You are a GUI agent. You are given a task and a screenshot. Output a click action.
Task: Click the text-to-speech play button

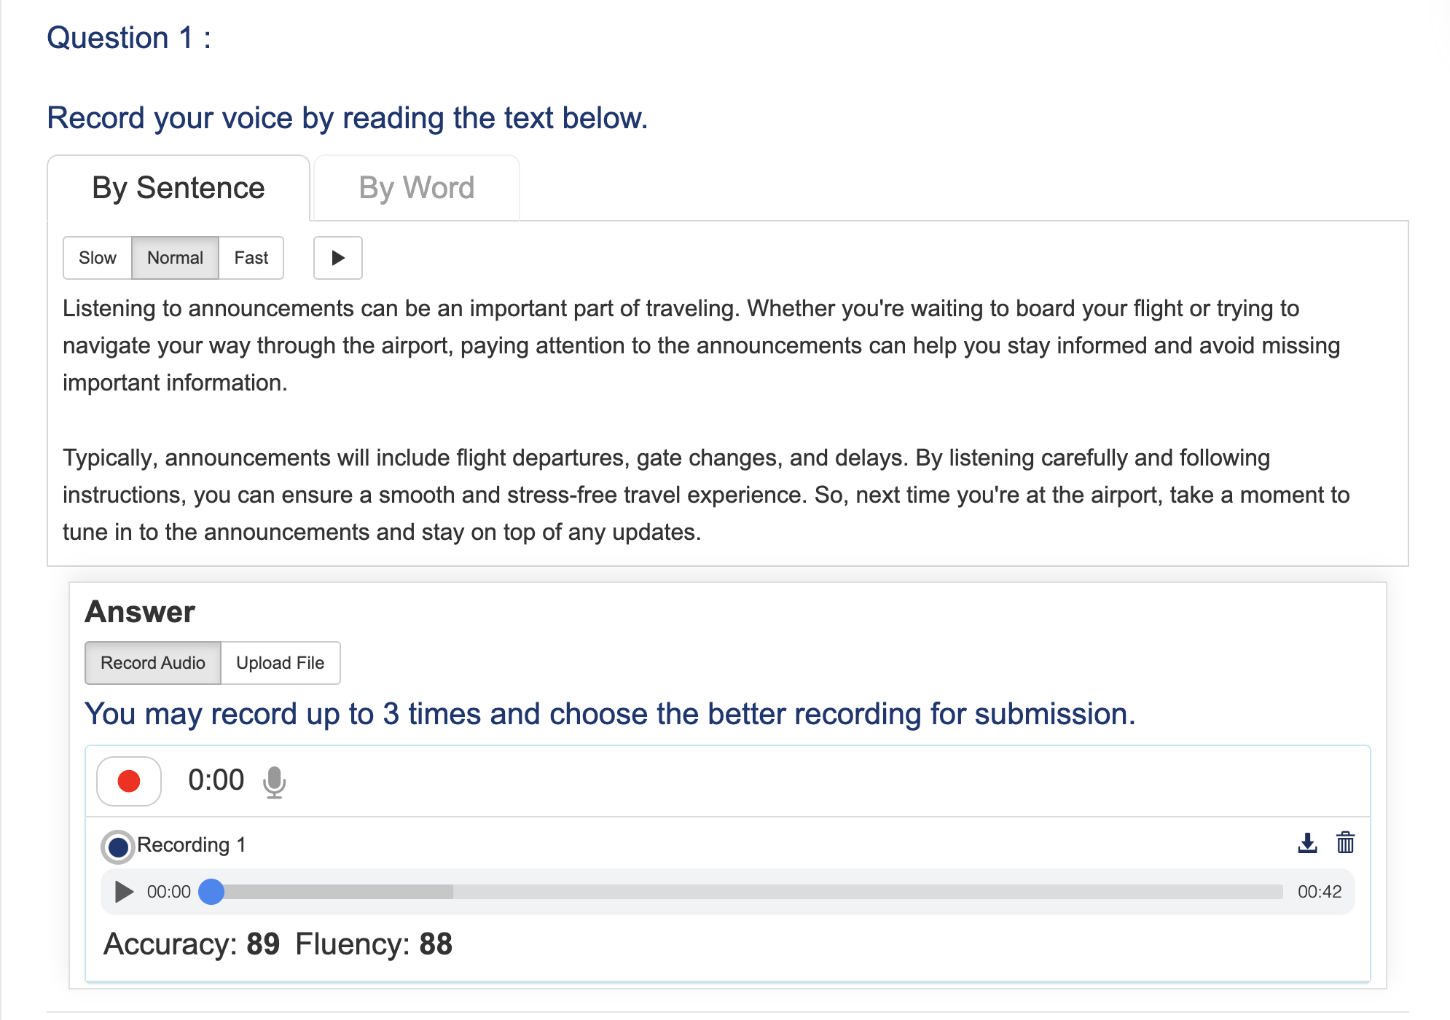pyautogui.click(x=337, y=257)
